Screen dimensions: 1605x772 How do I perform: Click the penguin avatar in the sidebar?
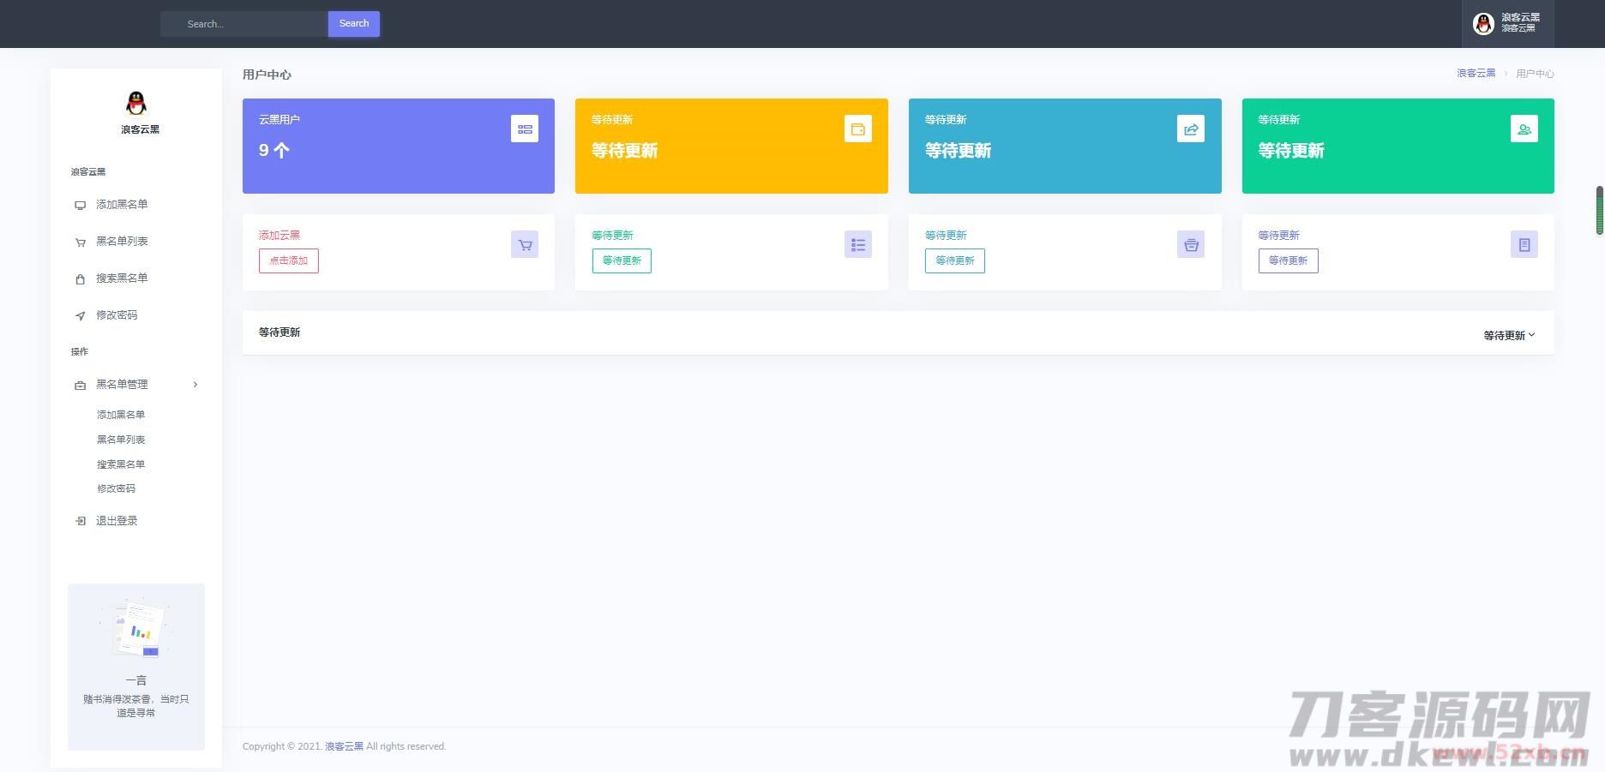point(136,104)
